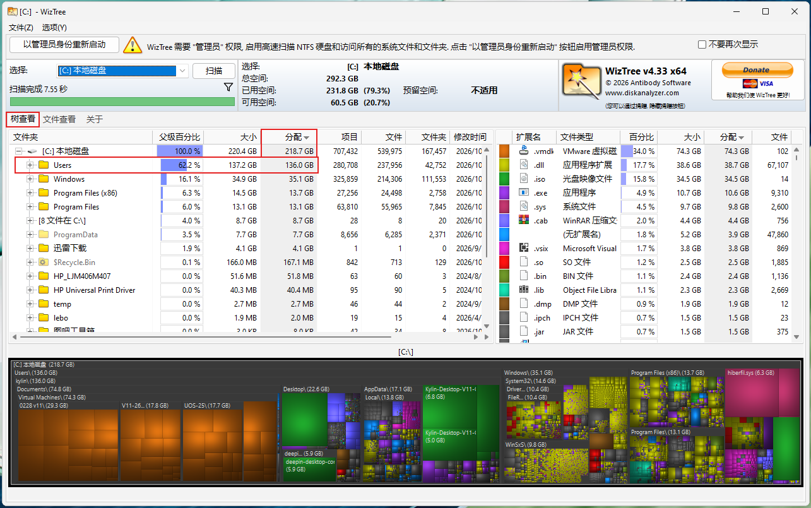This screenshot has width=811, height=508.
Task: Click the .jar file icon
Action: pyautogui.click(x=523, y=332)
